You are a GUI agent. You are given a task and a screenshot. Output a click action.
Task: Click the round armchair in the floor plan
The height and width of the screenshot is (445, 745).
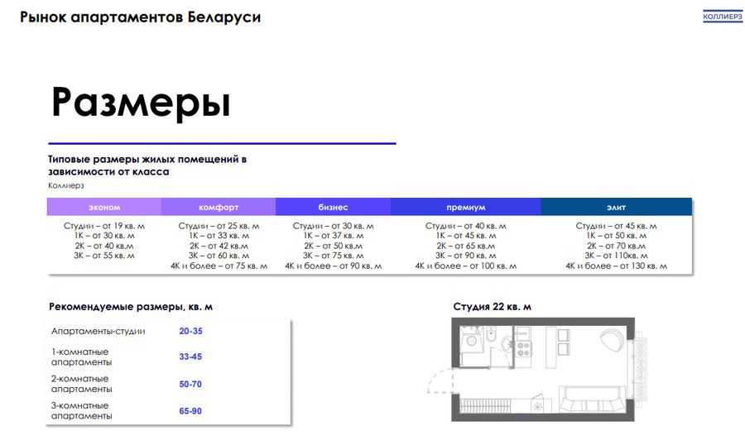coord(608,338)
